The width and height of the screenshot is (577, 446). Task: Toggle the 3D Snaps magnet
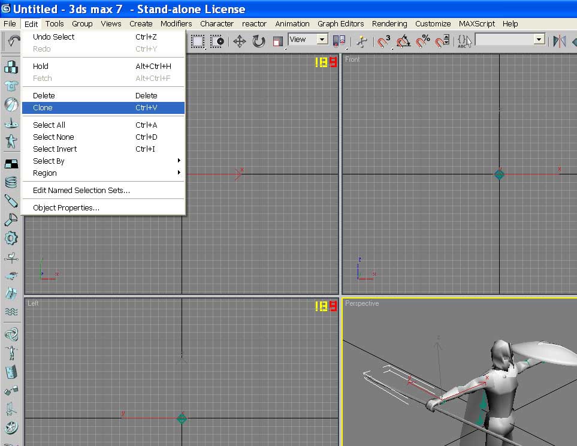pos(384,41)
